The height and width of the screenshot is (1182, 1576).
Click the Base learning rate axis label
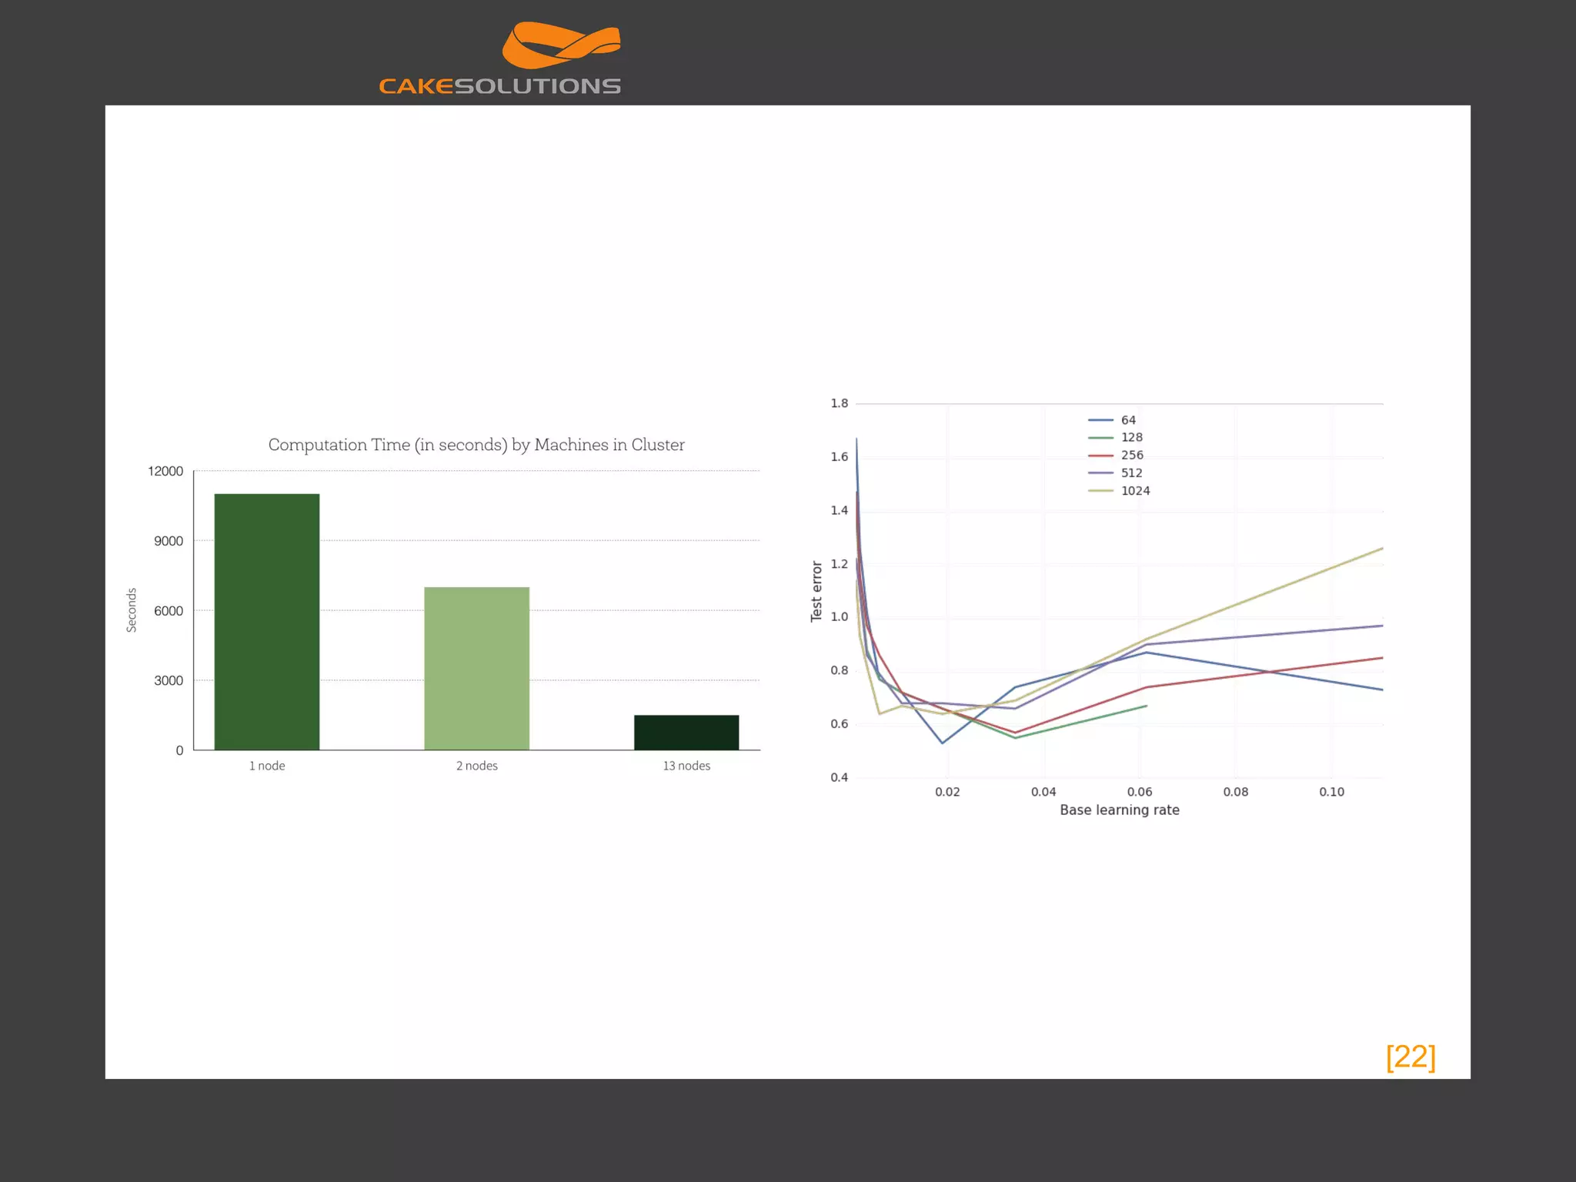pyautogui.click(x=1119, y=810)
